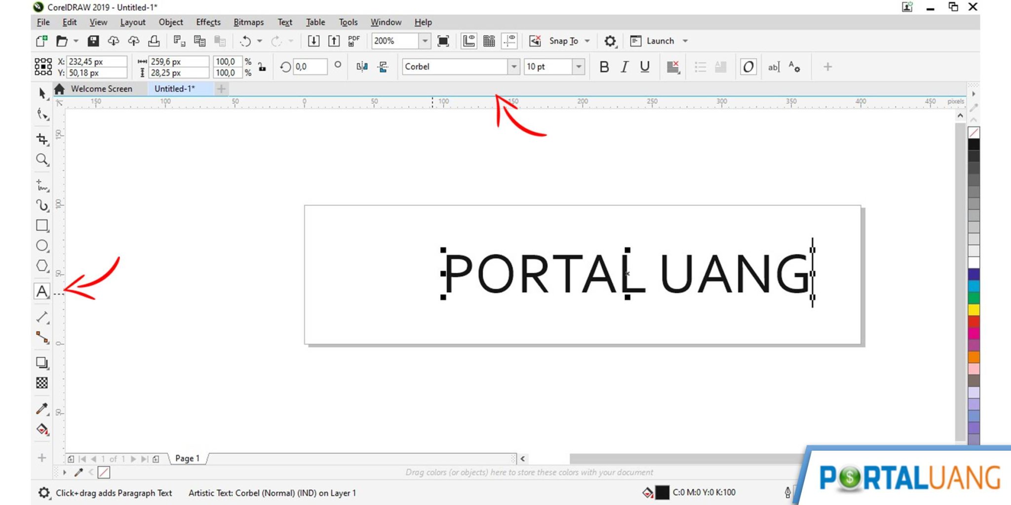Toggle the Text alignment button
This screenshot has height=505, width=1011.
click(673, 67)
